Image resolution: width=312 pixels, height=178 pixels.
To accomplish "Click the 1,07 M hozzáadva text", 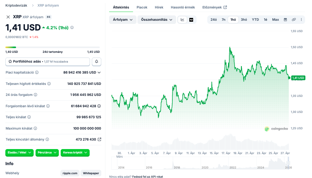I will coord(56,62).
